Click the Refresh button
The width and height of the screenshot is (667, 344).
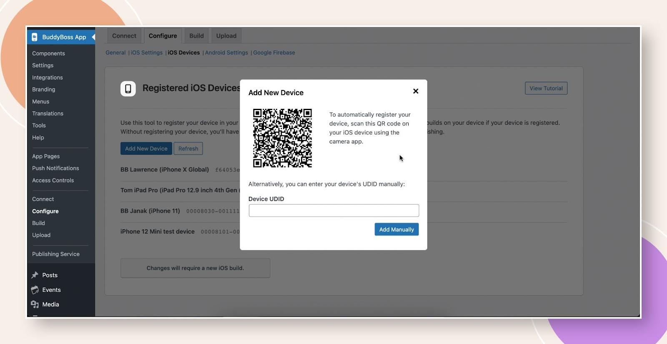188,148
